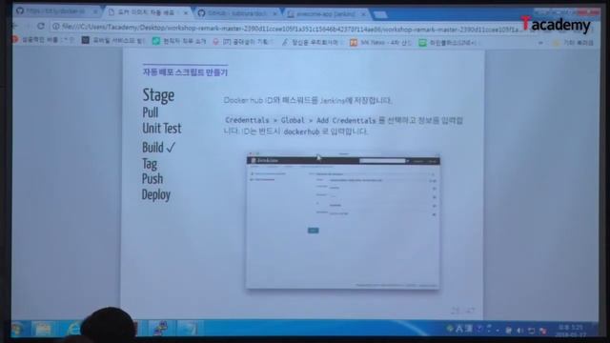Click the Deploy stage text
Screen dimensions: 610x343
coord(156,194)
